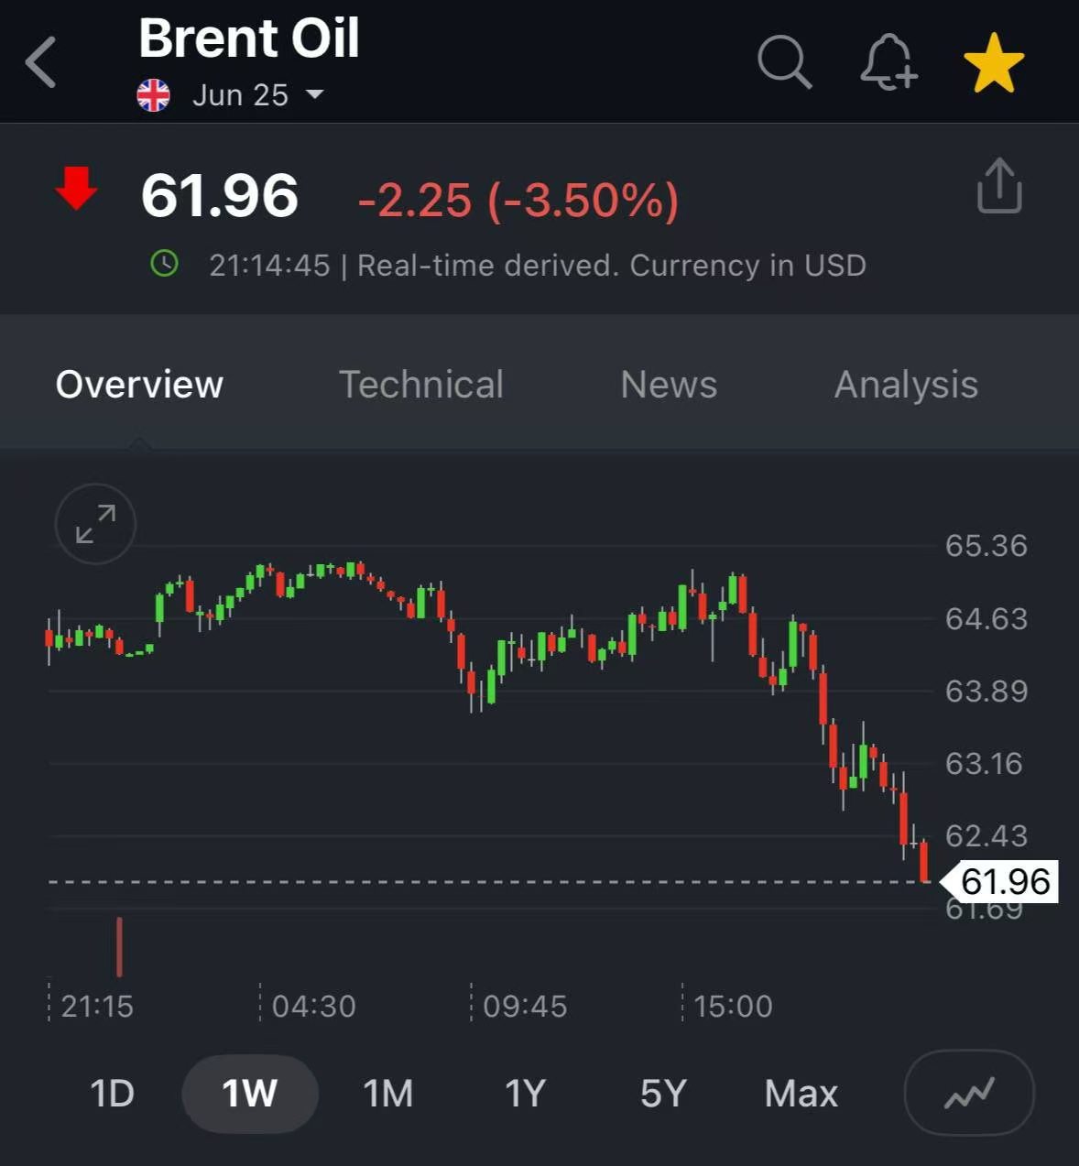Add a price alert with bell icon
Screen dimensions: 1079x1166
click(x=888, y=62)
